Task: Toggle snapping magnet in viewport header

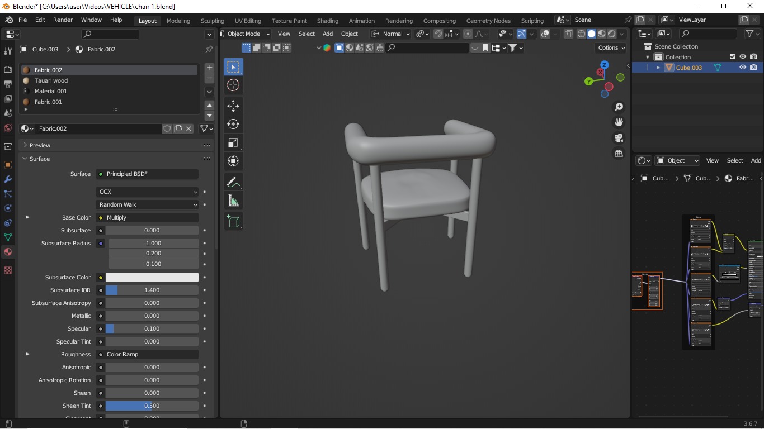Action: tap(438, 34)
